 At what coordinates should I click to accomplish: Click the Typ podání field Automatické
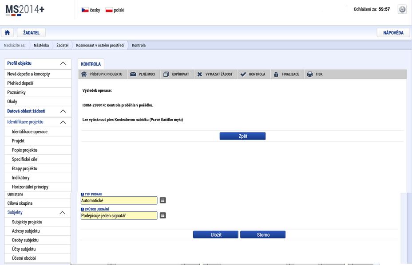click(x=119, y=200)
